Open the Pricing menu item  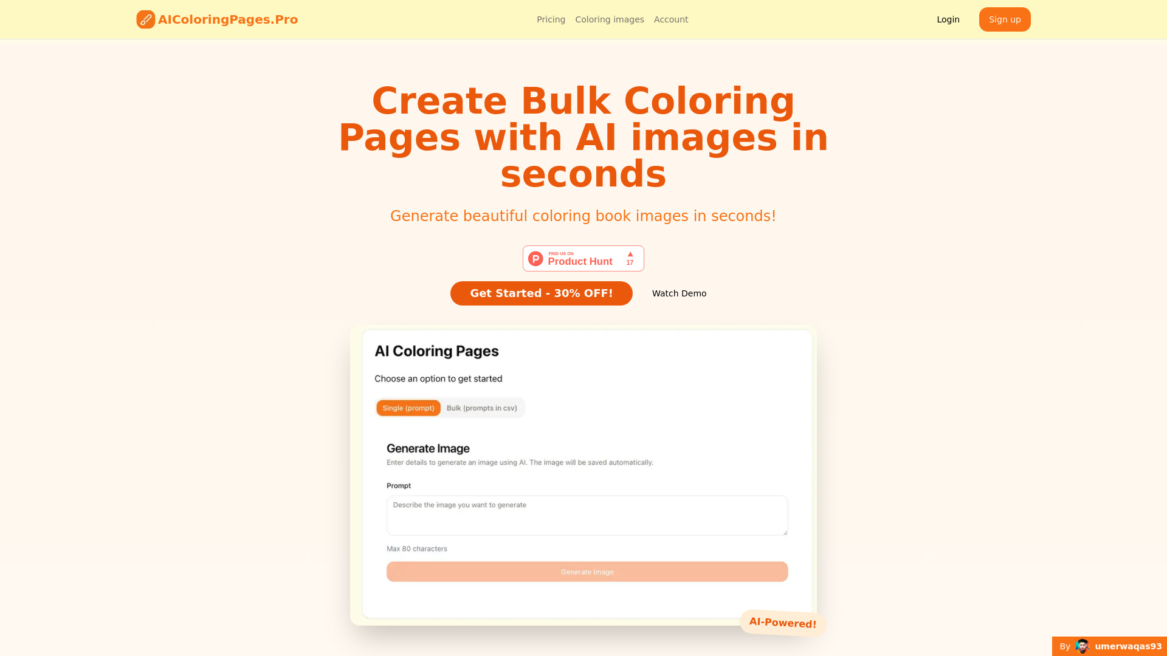click(551, 19)
